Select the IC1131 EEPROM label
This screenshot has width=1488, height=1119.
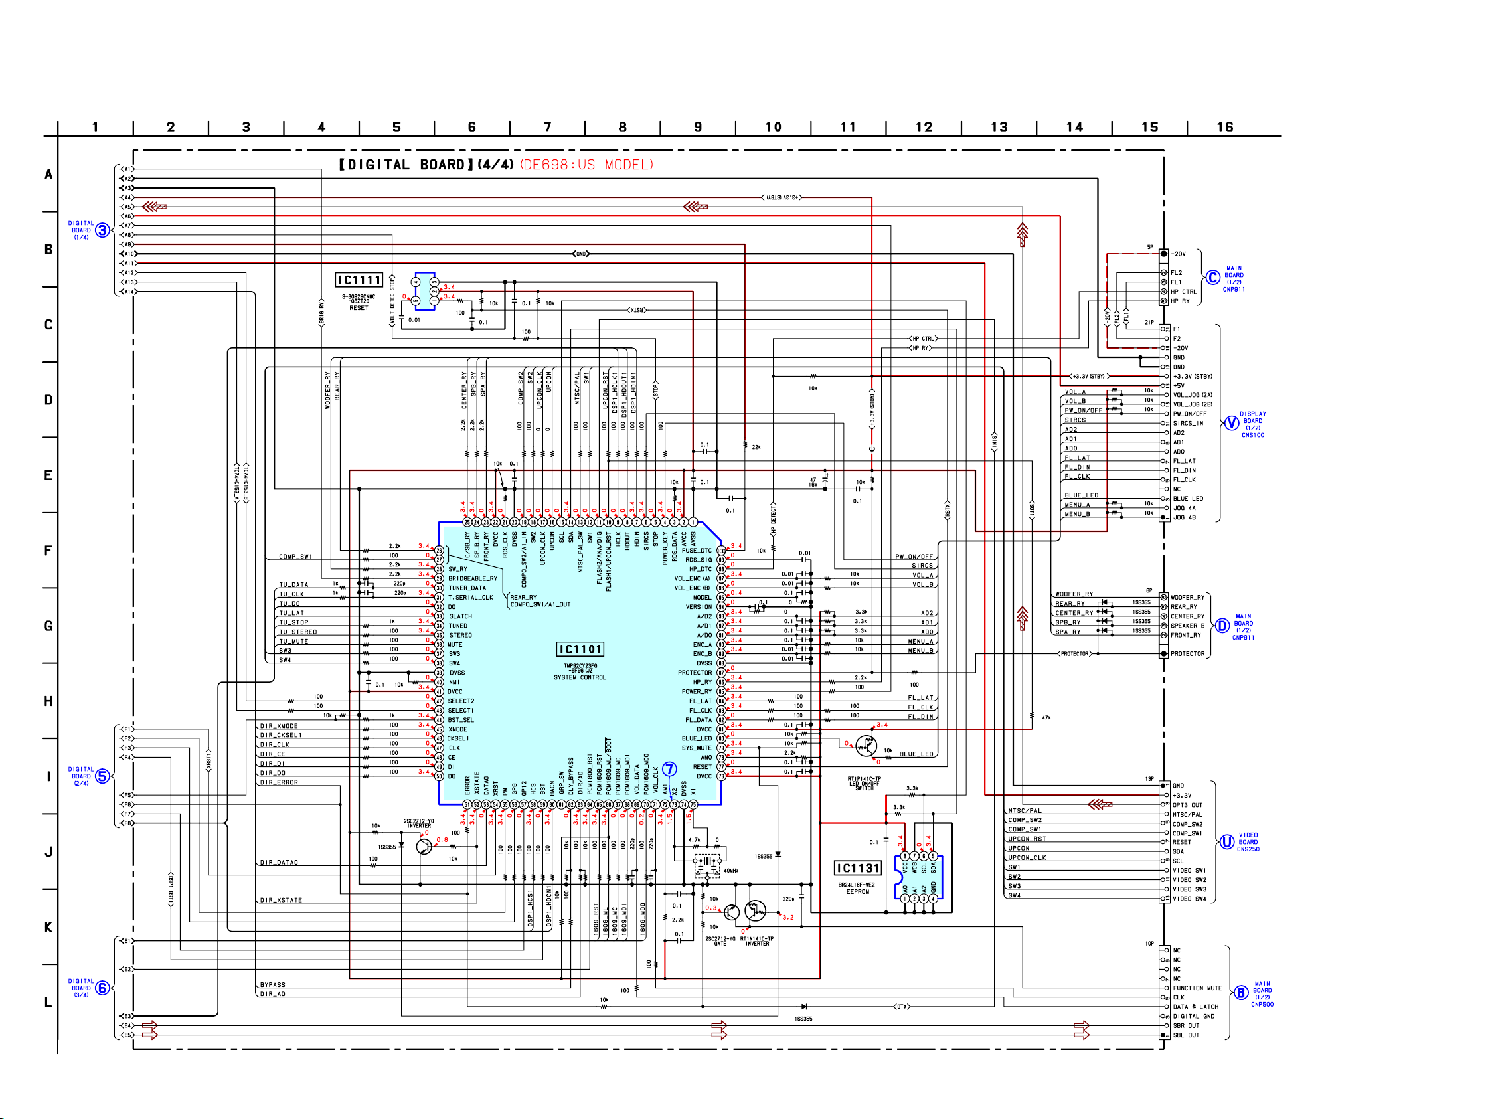(857, 868)
